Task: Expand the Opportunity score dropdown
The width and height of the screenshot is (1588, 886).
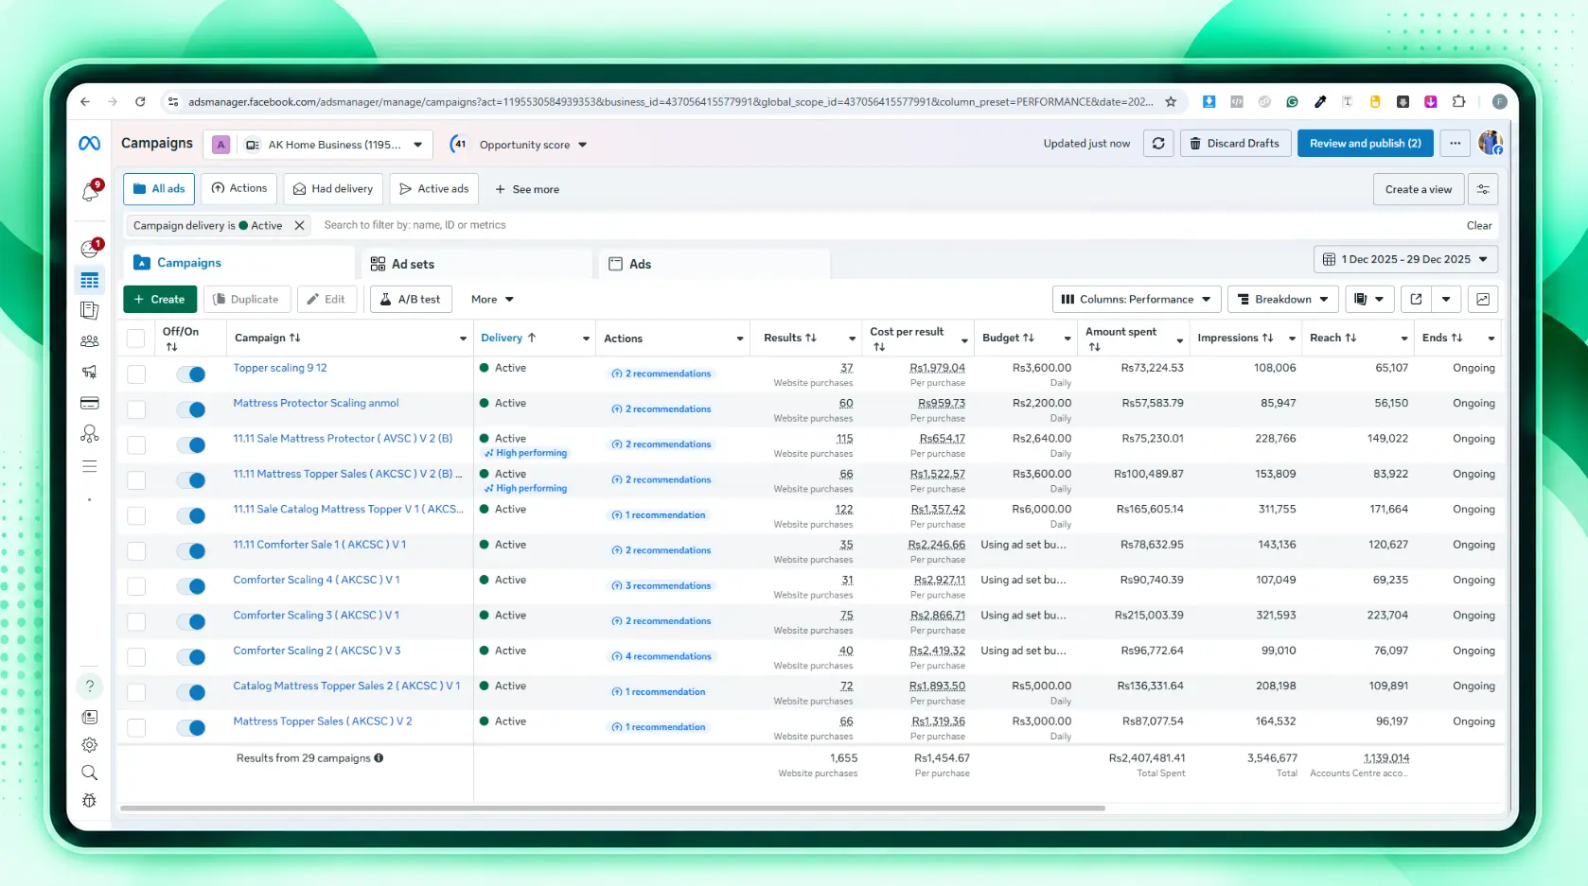Action: tap(533, 145)
